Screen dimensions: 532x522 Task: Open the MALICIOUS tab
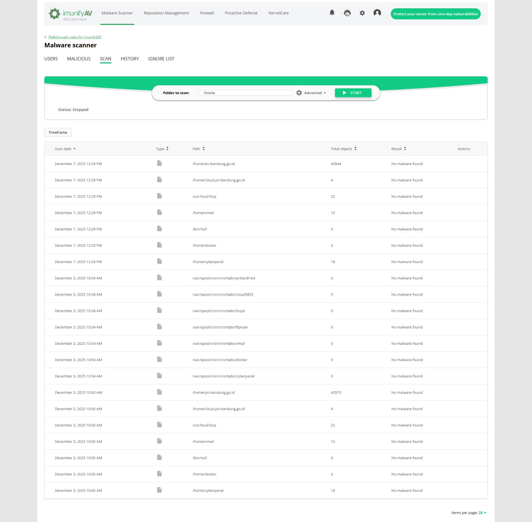[x=79, y=59]
